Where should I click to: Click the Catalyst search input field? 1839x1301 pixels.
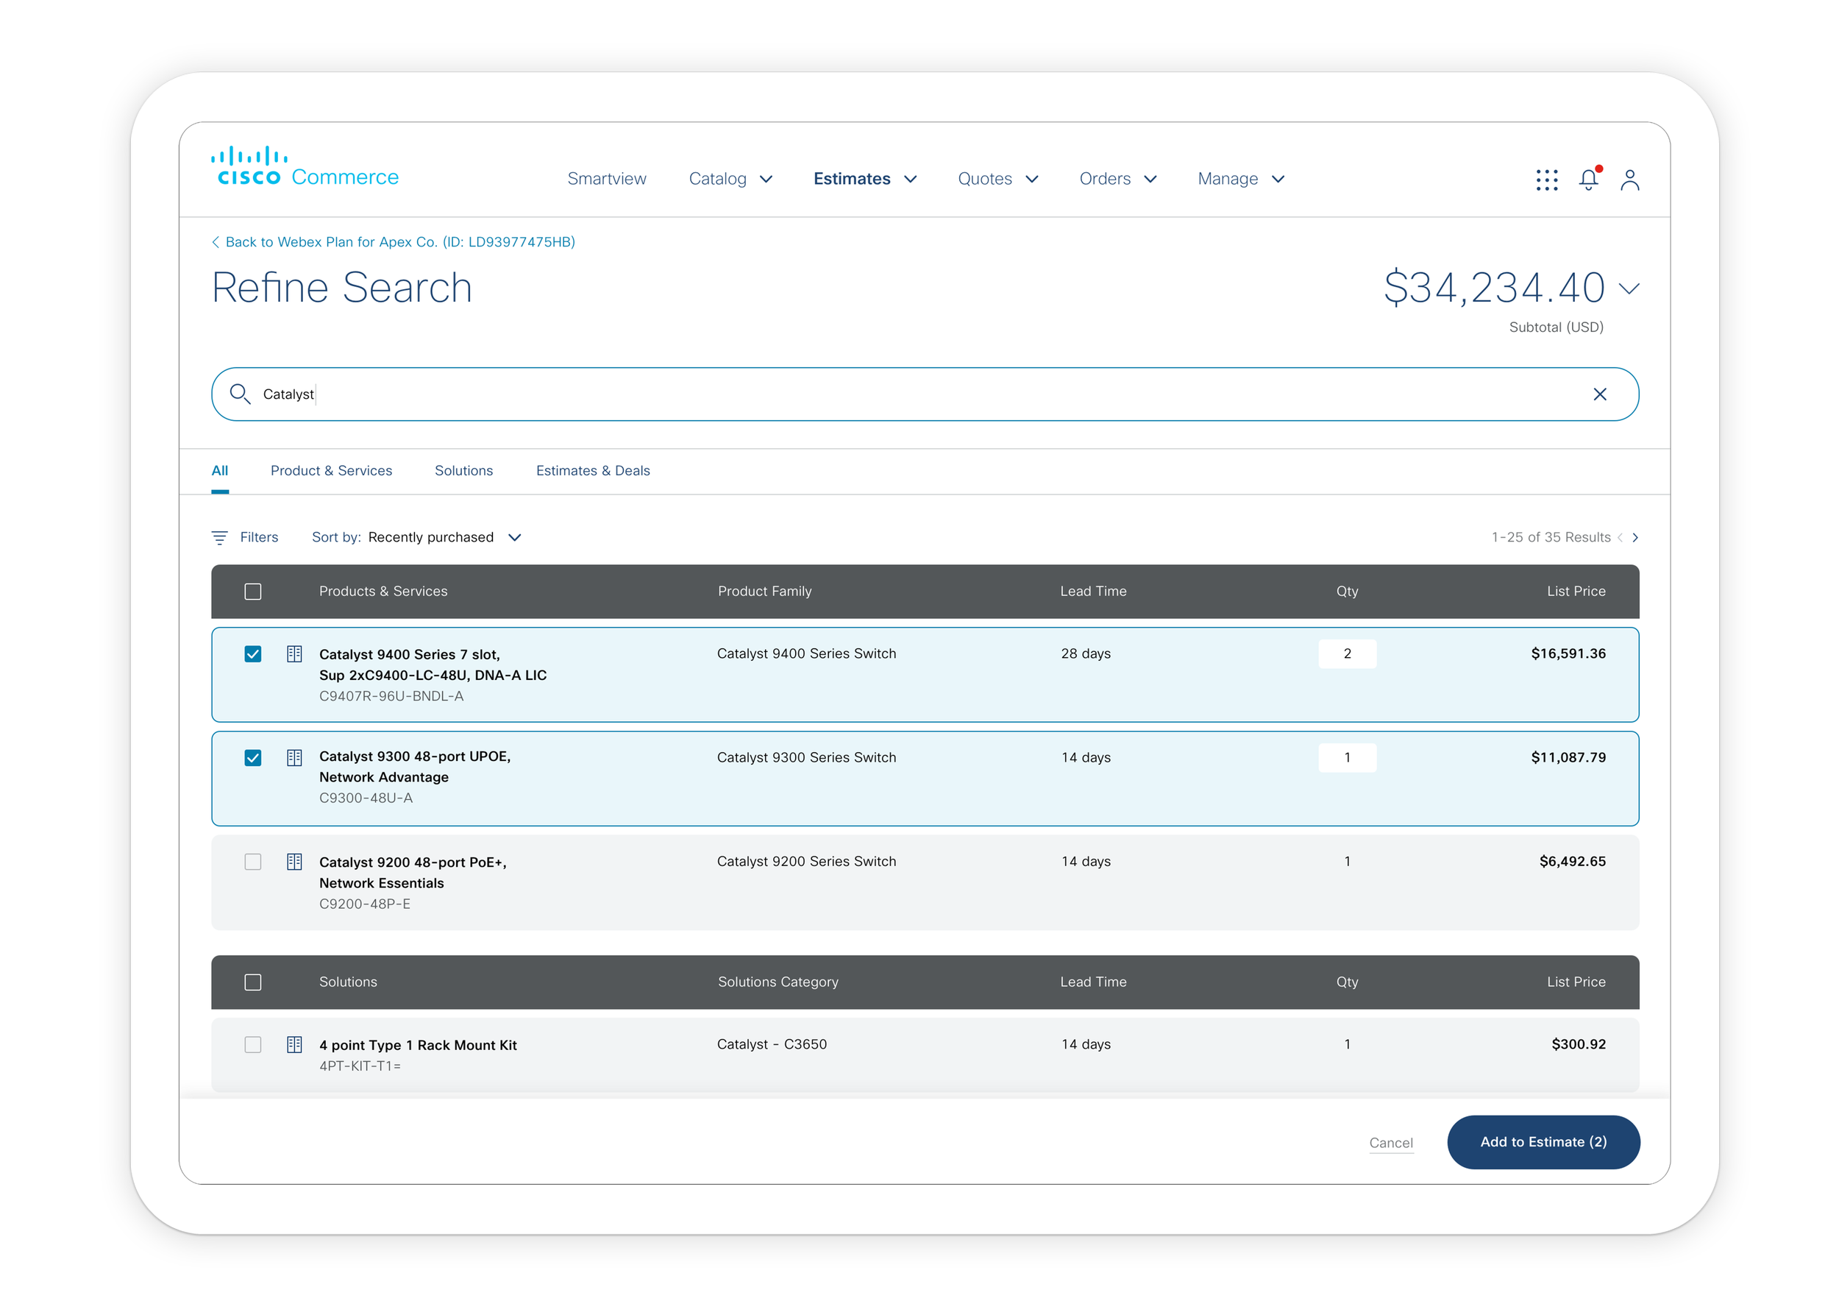(x=881, y=394)
